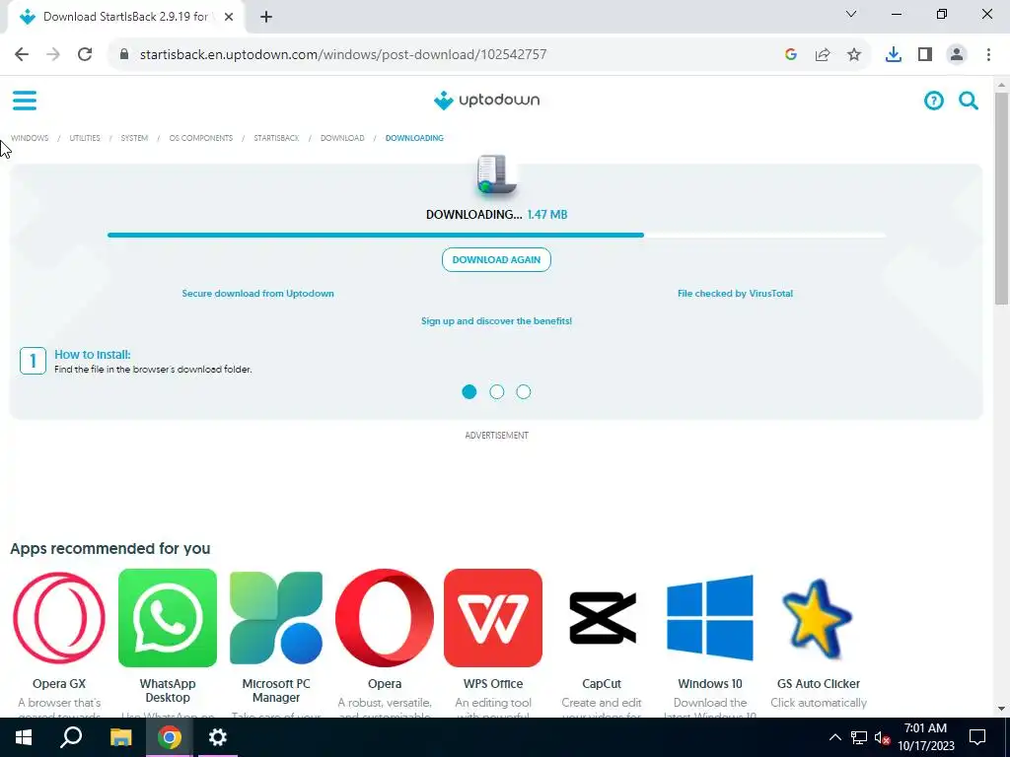Open the Microsoft PC Manager icon

click(276, 618)
